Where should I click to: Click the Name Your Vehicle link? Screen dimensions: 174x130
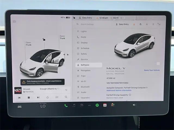pyautogui.click(x=152, y=70)
